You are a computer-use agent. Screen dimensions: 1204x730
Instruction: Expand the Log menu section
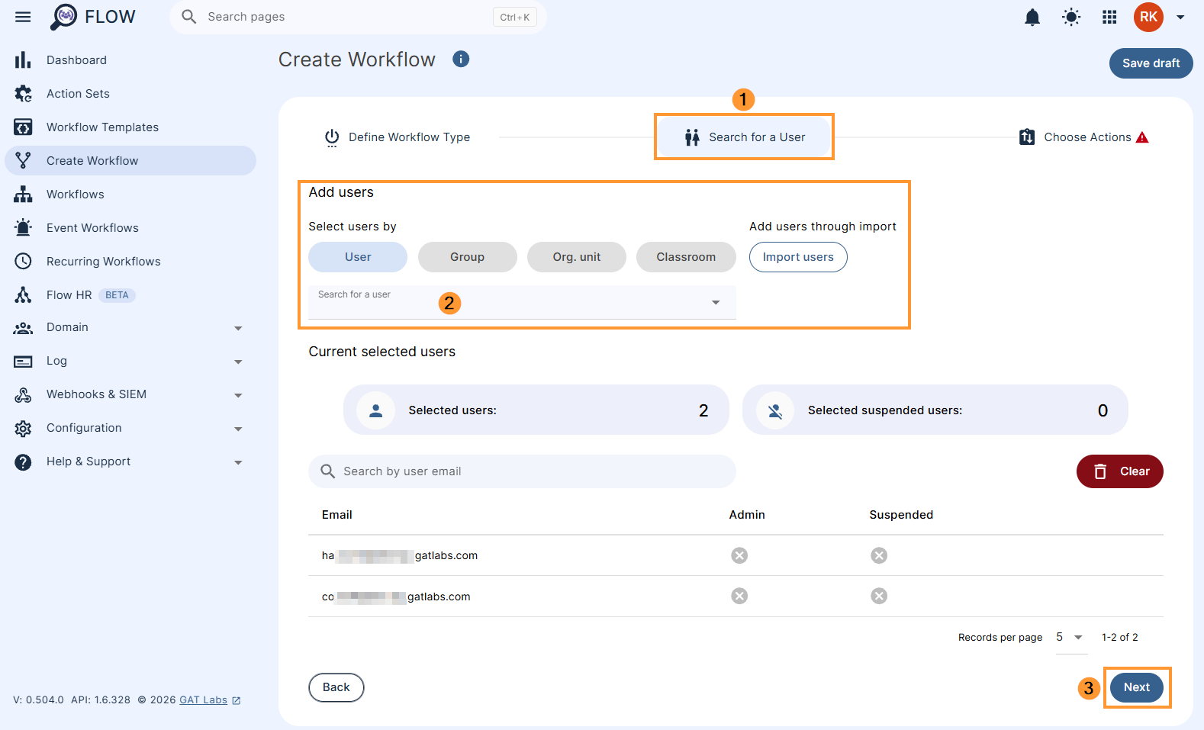pos(238,362)
